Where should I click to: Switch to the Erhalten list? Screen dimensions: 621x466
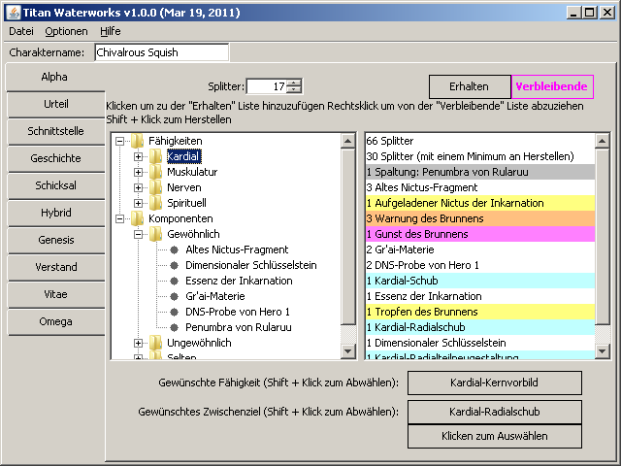pyautogui.click(x=470, y=85)
